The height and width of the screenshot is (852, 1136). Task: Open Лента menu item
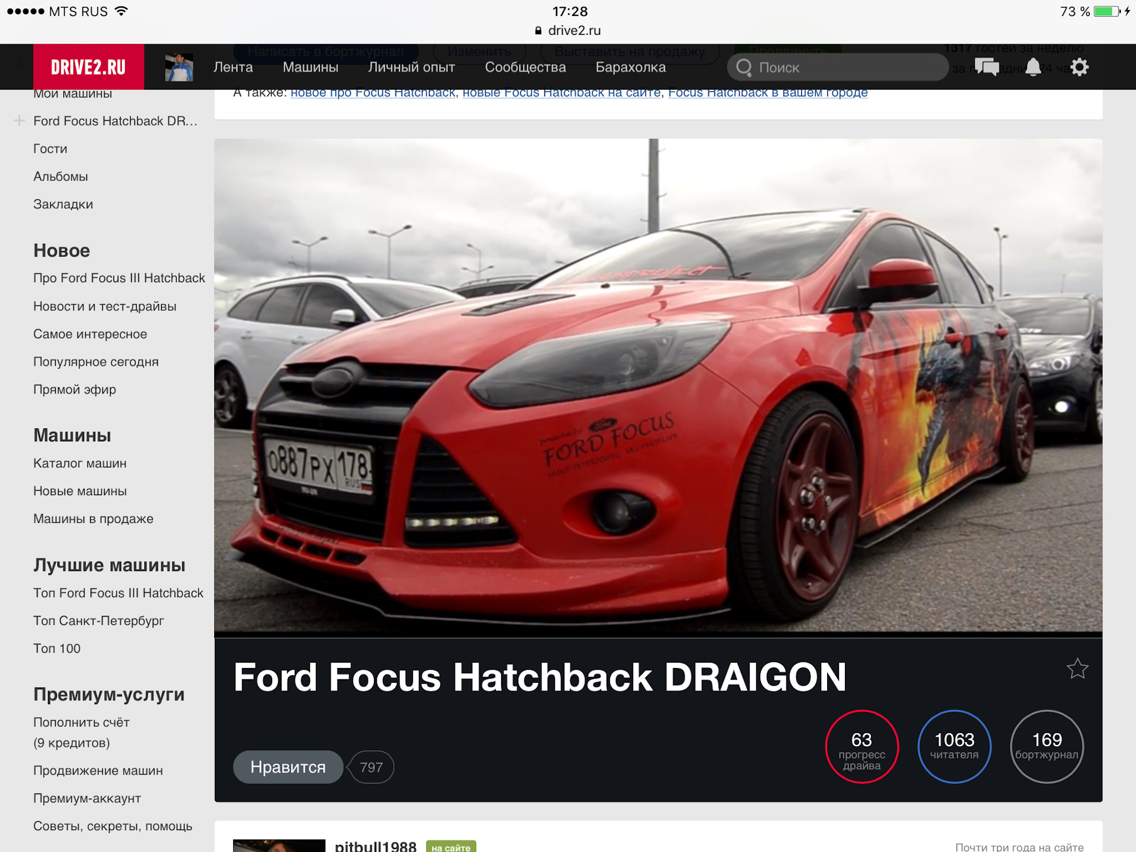[x=233, y=67]
